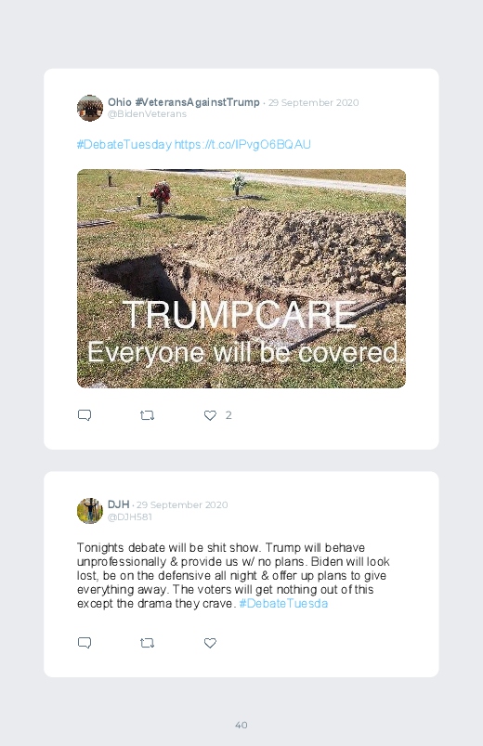This screenshot has height=746, width=483.
Task: Click the 29 September 2020 date on DJH tweet
Action: 182,504
